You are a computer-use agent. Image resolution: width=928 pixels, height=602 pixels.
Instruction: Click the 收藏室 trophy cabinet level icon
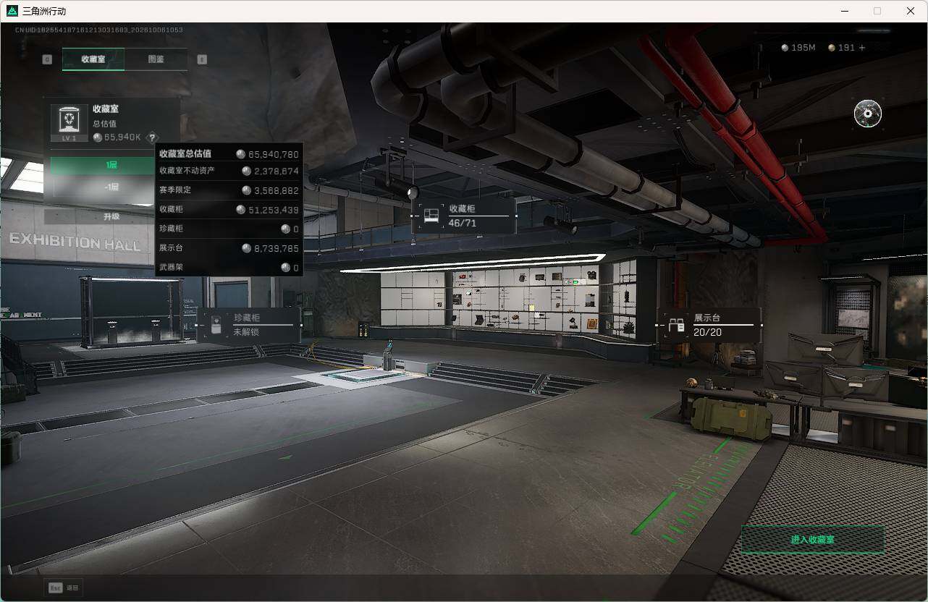coord(69,122)
